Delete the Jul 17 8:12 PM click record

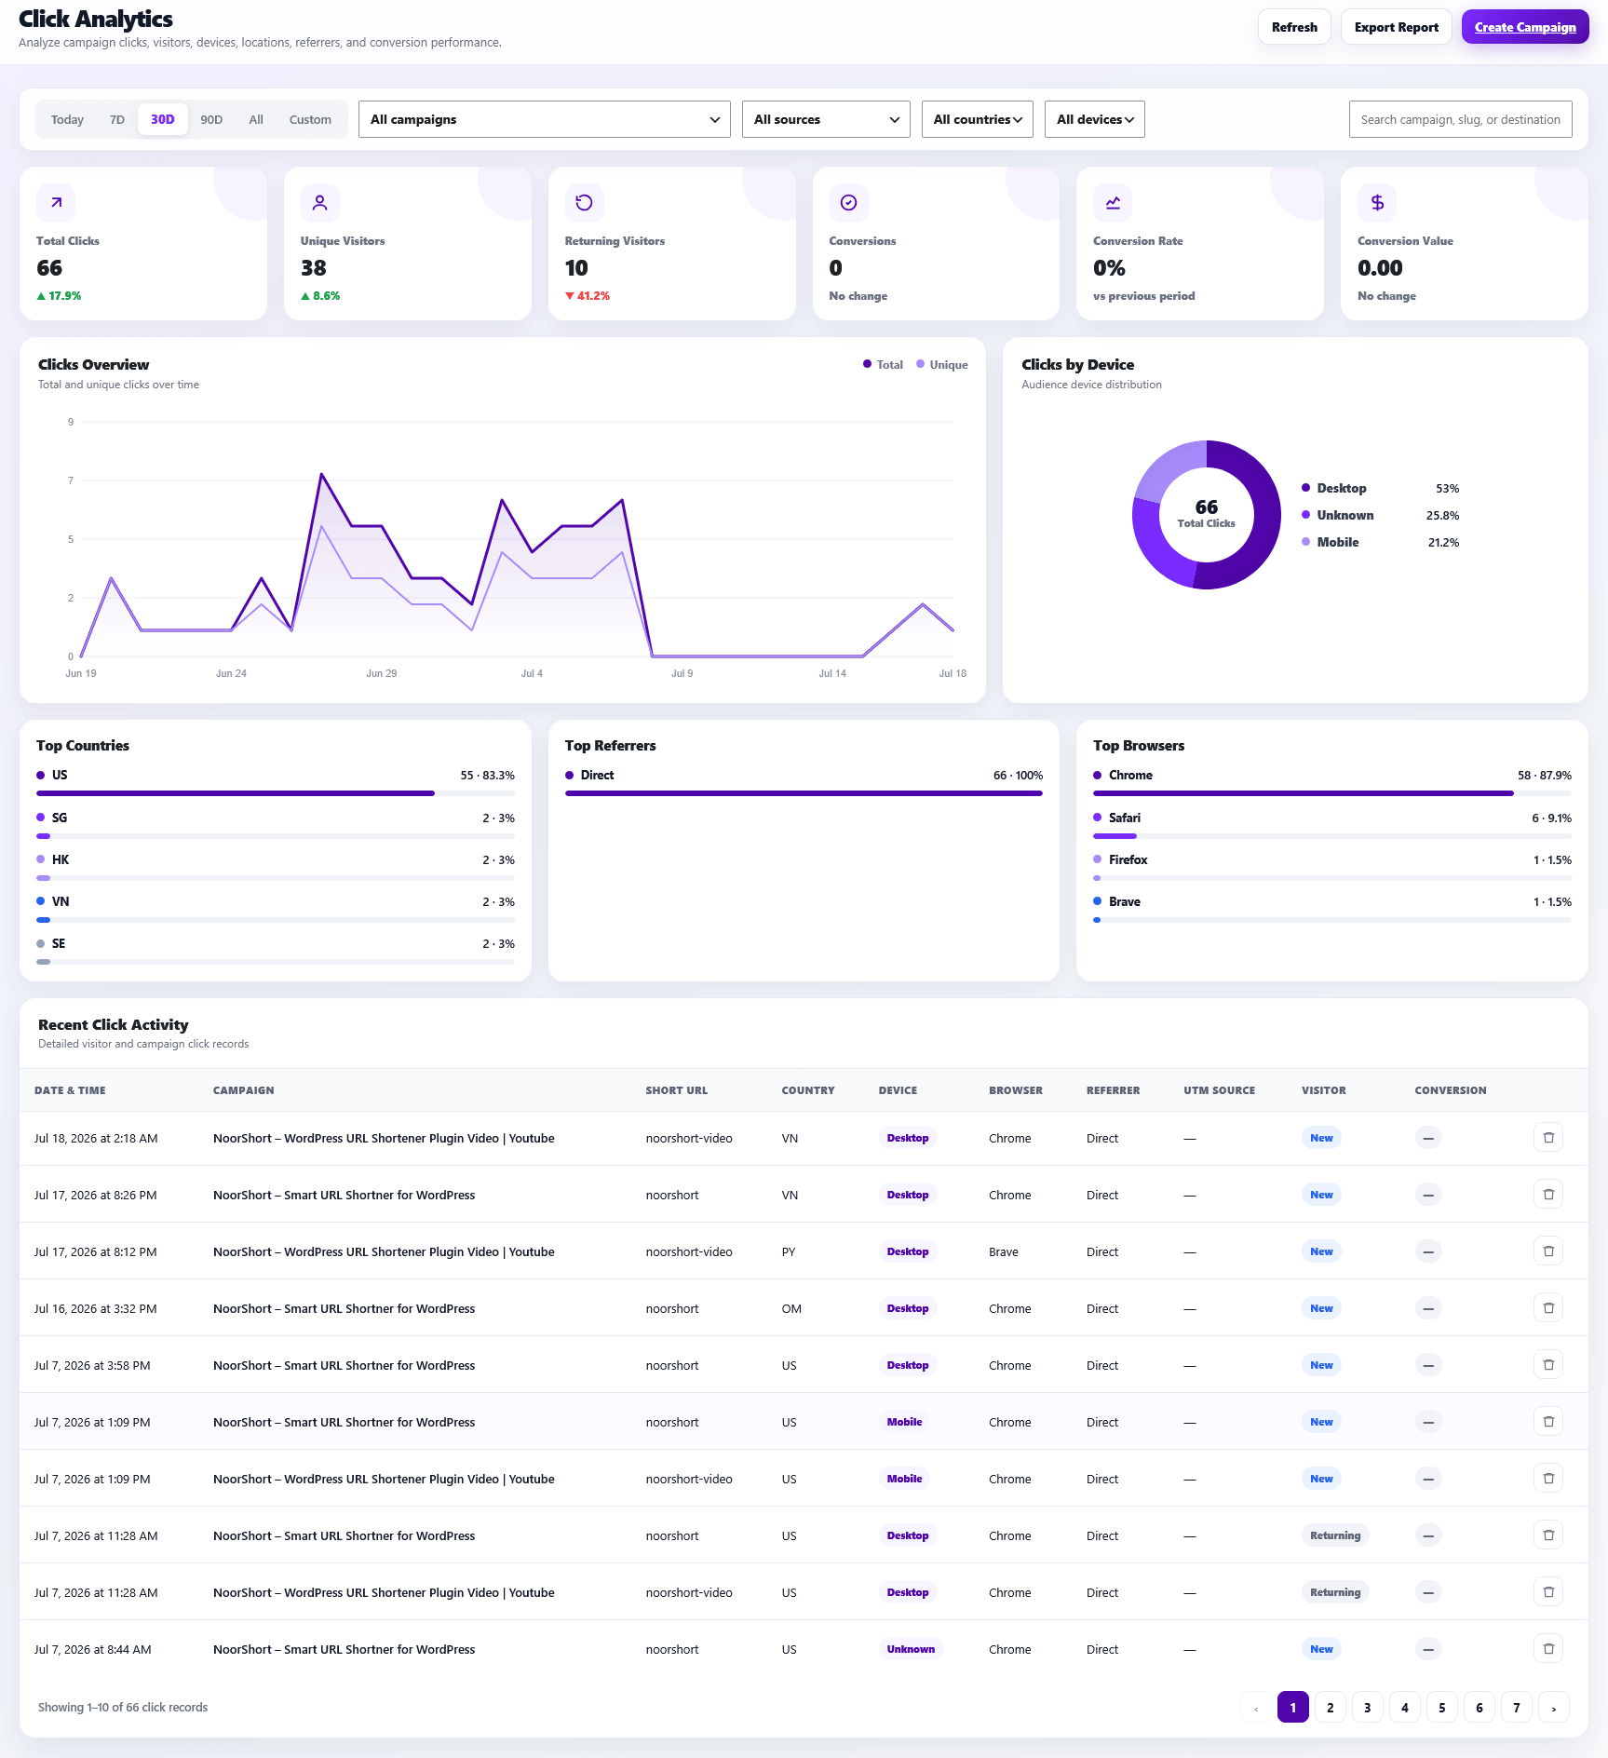[x=1548, y=1251]
